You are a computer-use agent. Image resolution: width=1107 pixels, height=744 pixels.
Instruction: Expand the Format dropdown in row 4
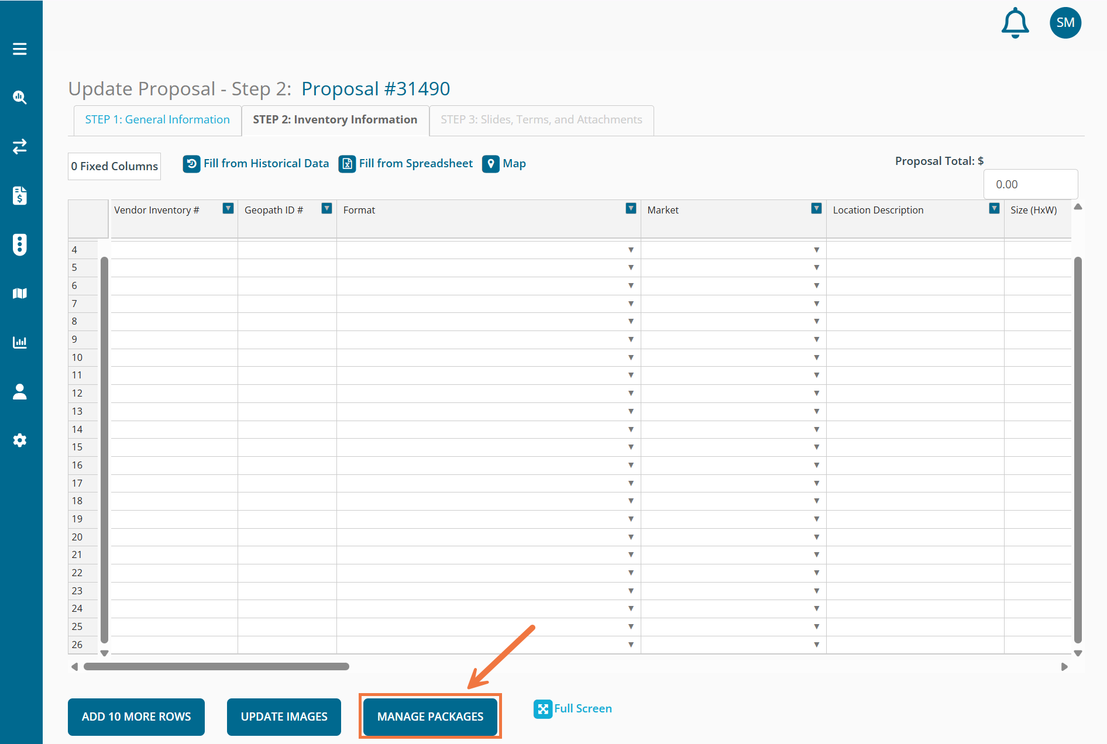pyautogui.click(x=631, y=250)
